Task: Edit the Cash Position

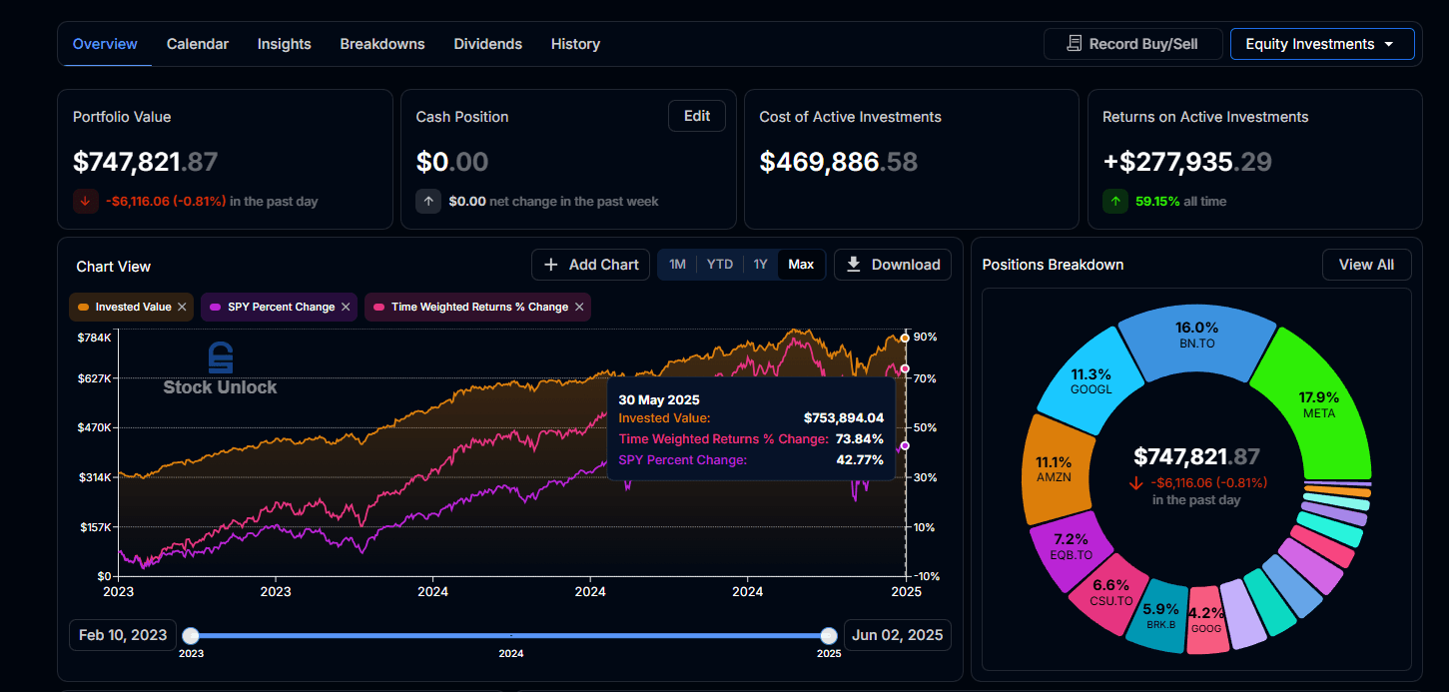Action: [x=697, y=116]
